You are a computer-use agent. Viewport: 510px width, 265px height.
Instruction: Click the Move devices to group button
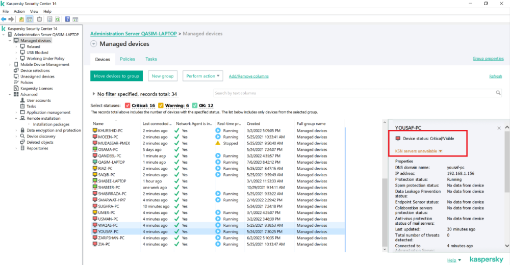(x=116, y=76)
